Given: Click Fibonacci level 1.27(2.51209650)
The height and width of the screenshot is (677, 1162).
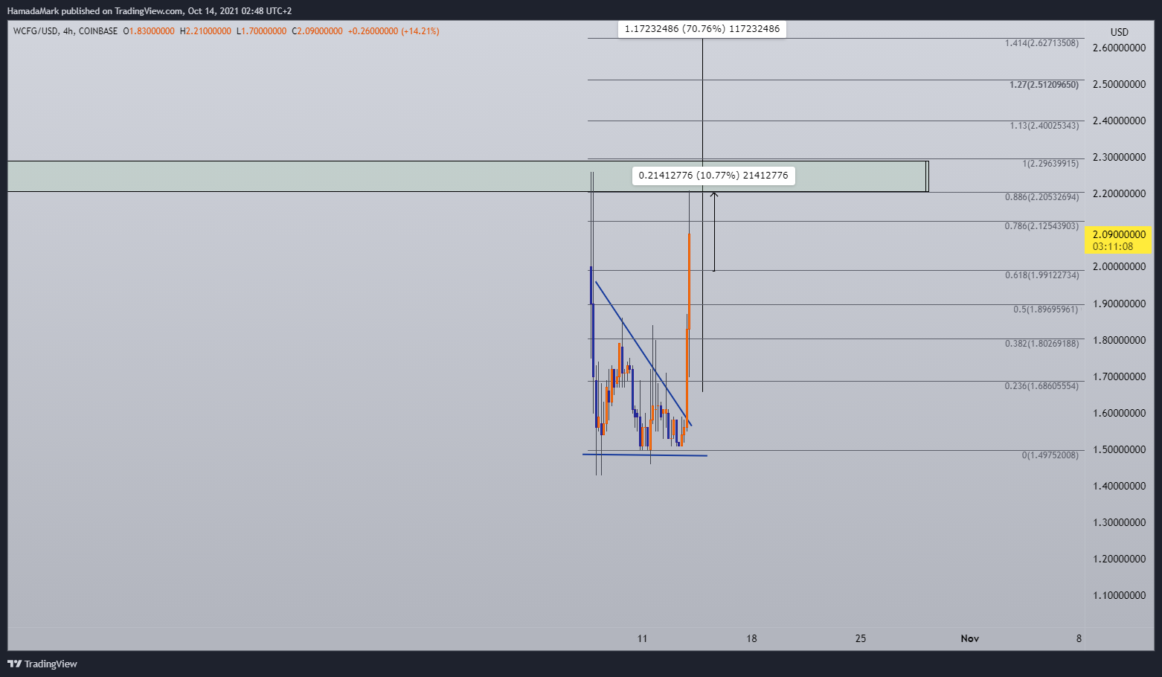Looking at the screenshot, I should (x=1044, y=85).
